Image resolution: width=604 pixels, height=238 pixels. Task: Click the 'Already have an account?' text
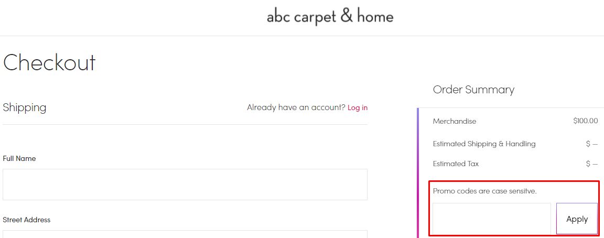(x=296, y=107)
